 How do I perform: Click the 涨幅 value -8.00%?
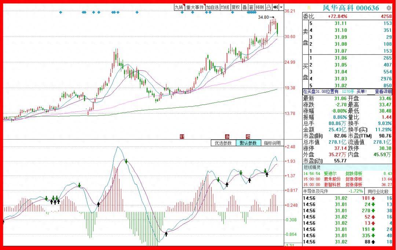tap(339, 111)
